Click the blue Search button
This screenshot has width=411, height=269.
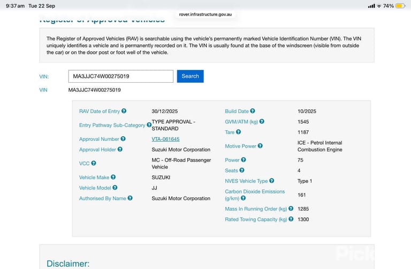pyautogui.click(x=191, y=76)
